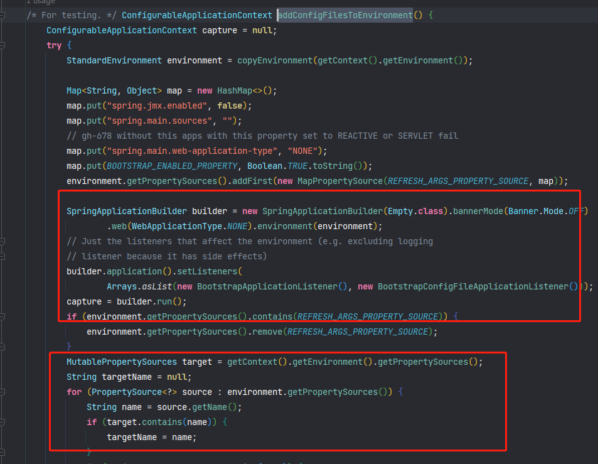The height and width of the screenshot is (464, 598).
Task: Collapse the try block fold marker
Action: [3, 45]
